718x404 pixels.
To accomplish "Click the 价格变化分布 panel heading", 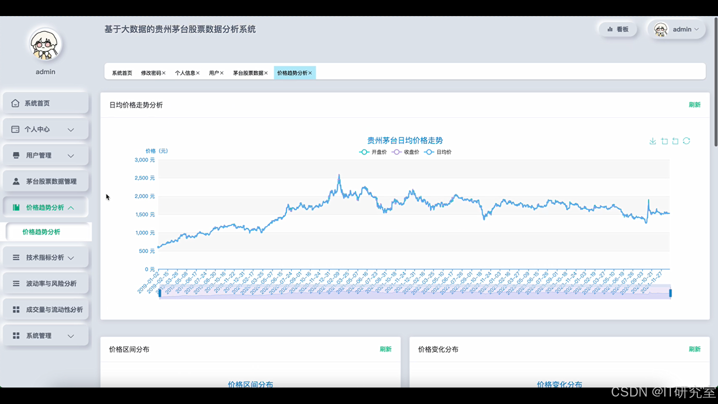I will pos(438,349).
